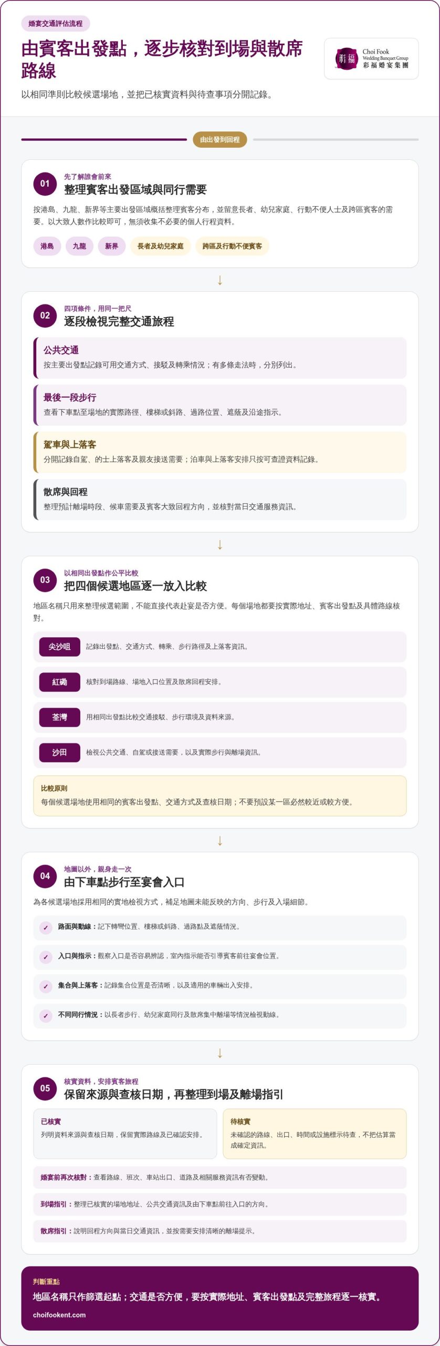This screenshot has width=440, height=1346.
Task: Select the 九龍 chip
Action: (x=79, y=246)
